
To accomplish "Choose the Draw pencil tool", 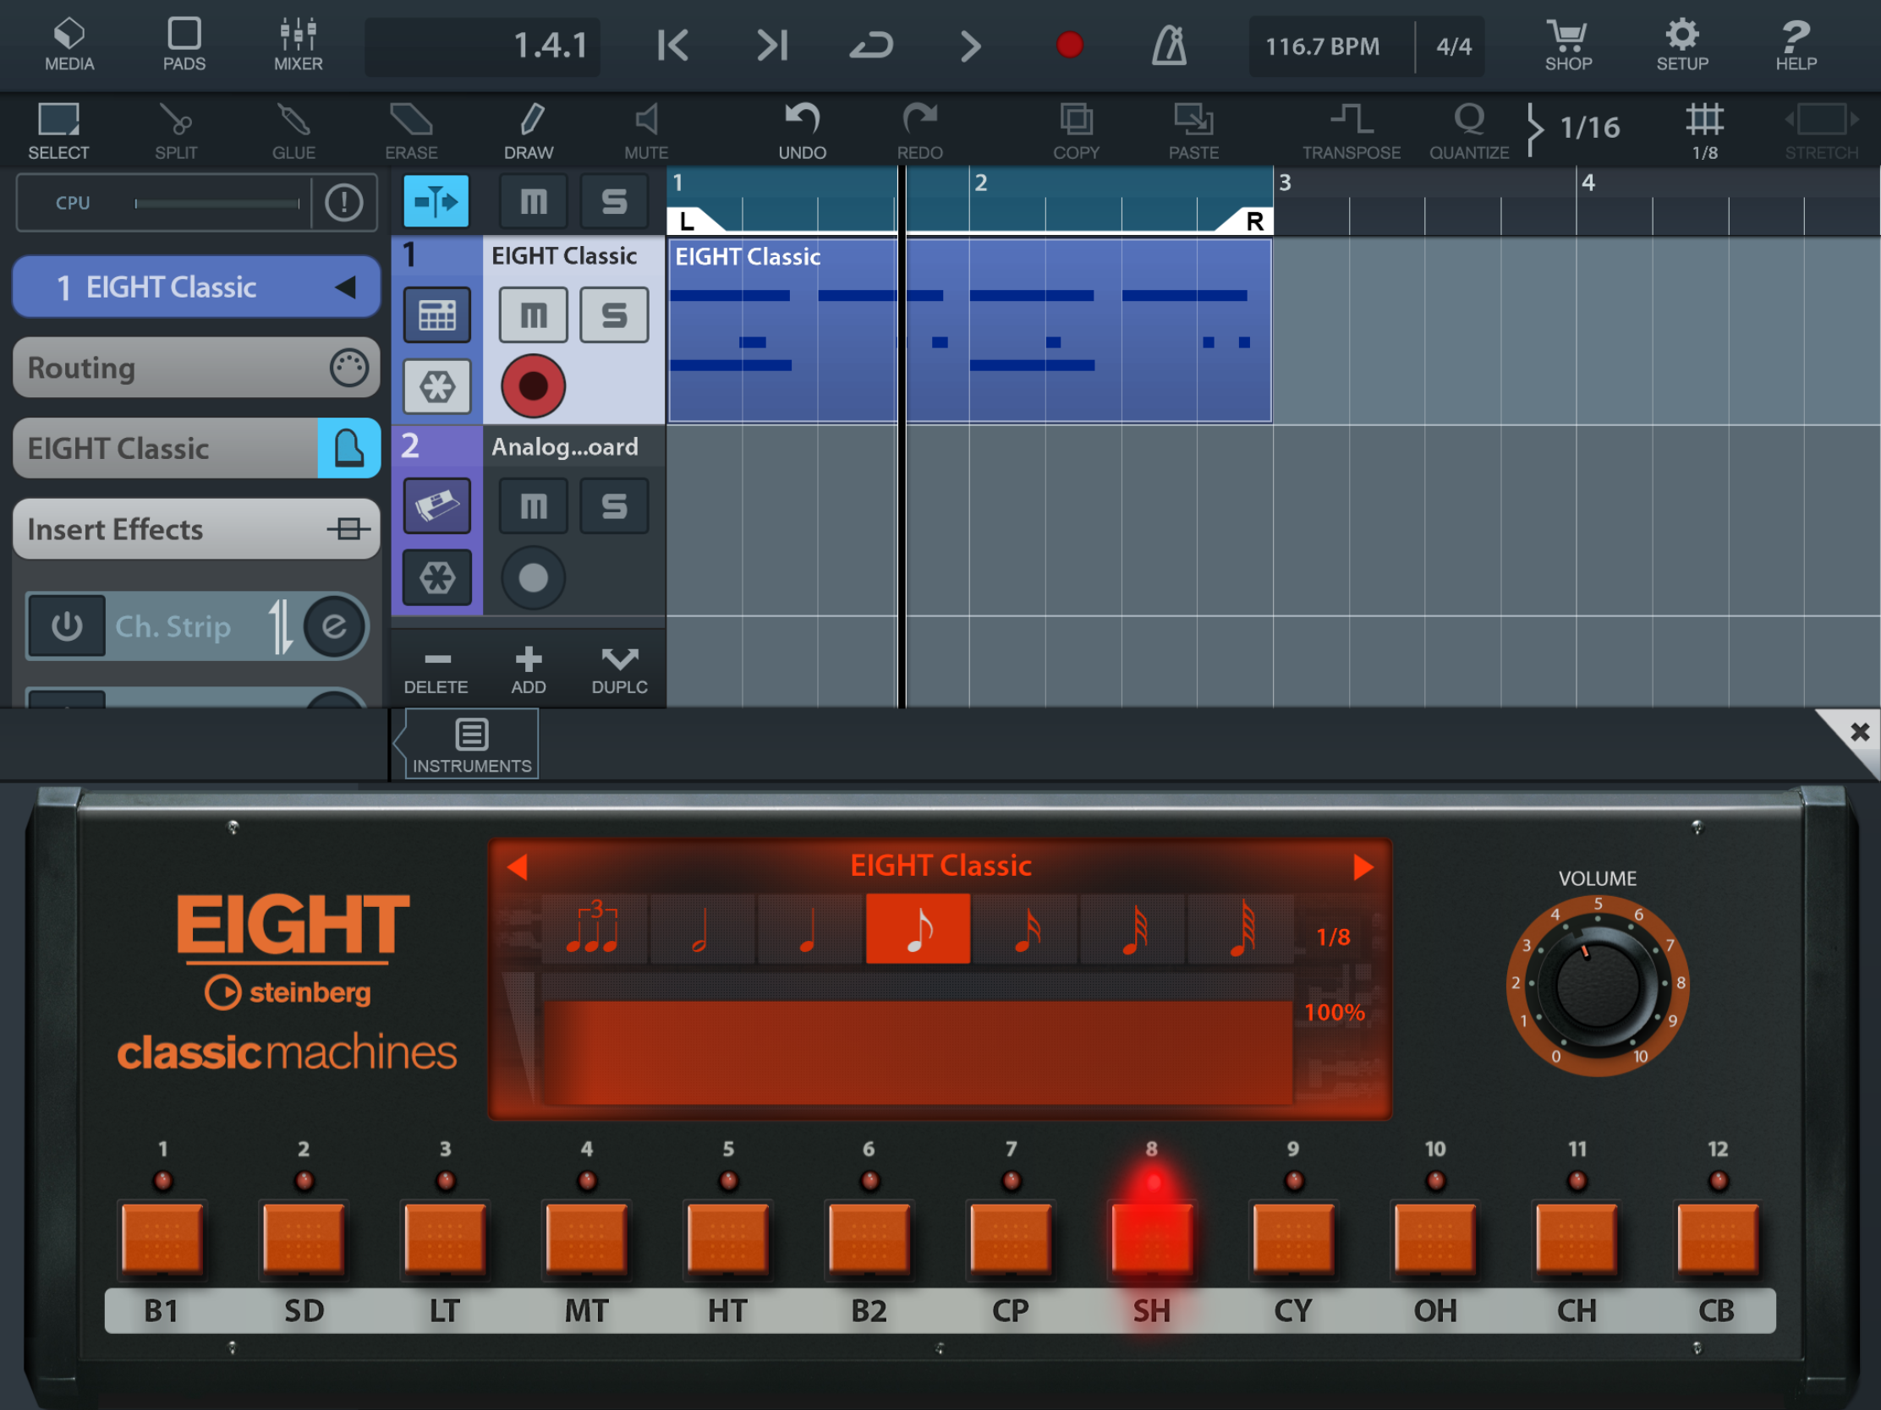I will point(528,131).
